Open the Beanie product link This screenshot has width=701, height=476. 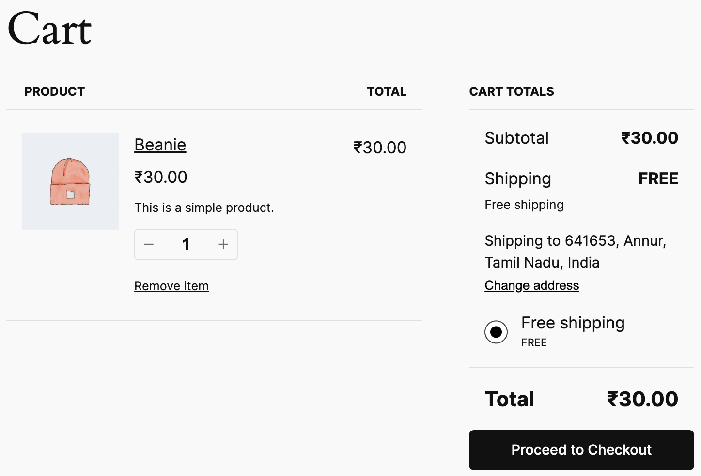point(160,145)
